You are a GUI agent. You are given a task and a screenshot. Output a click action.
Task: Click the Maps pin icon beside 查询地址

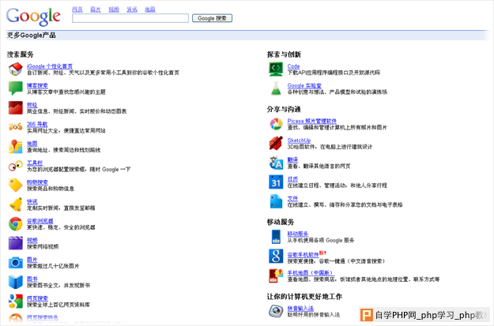click(x=16, y=146)
